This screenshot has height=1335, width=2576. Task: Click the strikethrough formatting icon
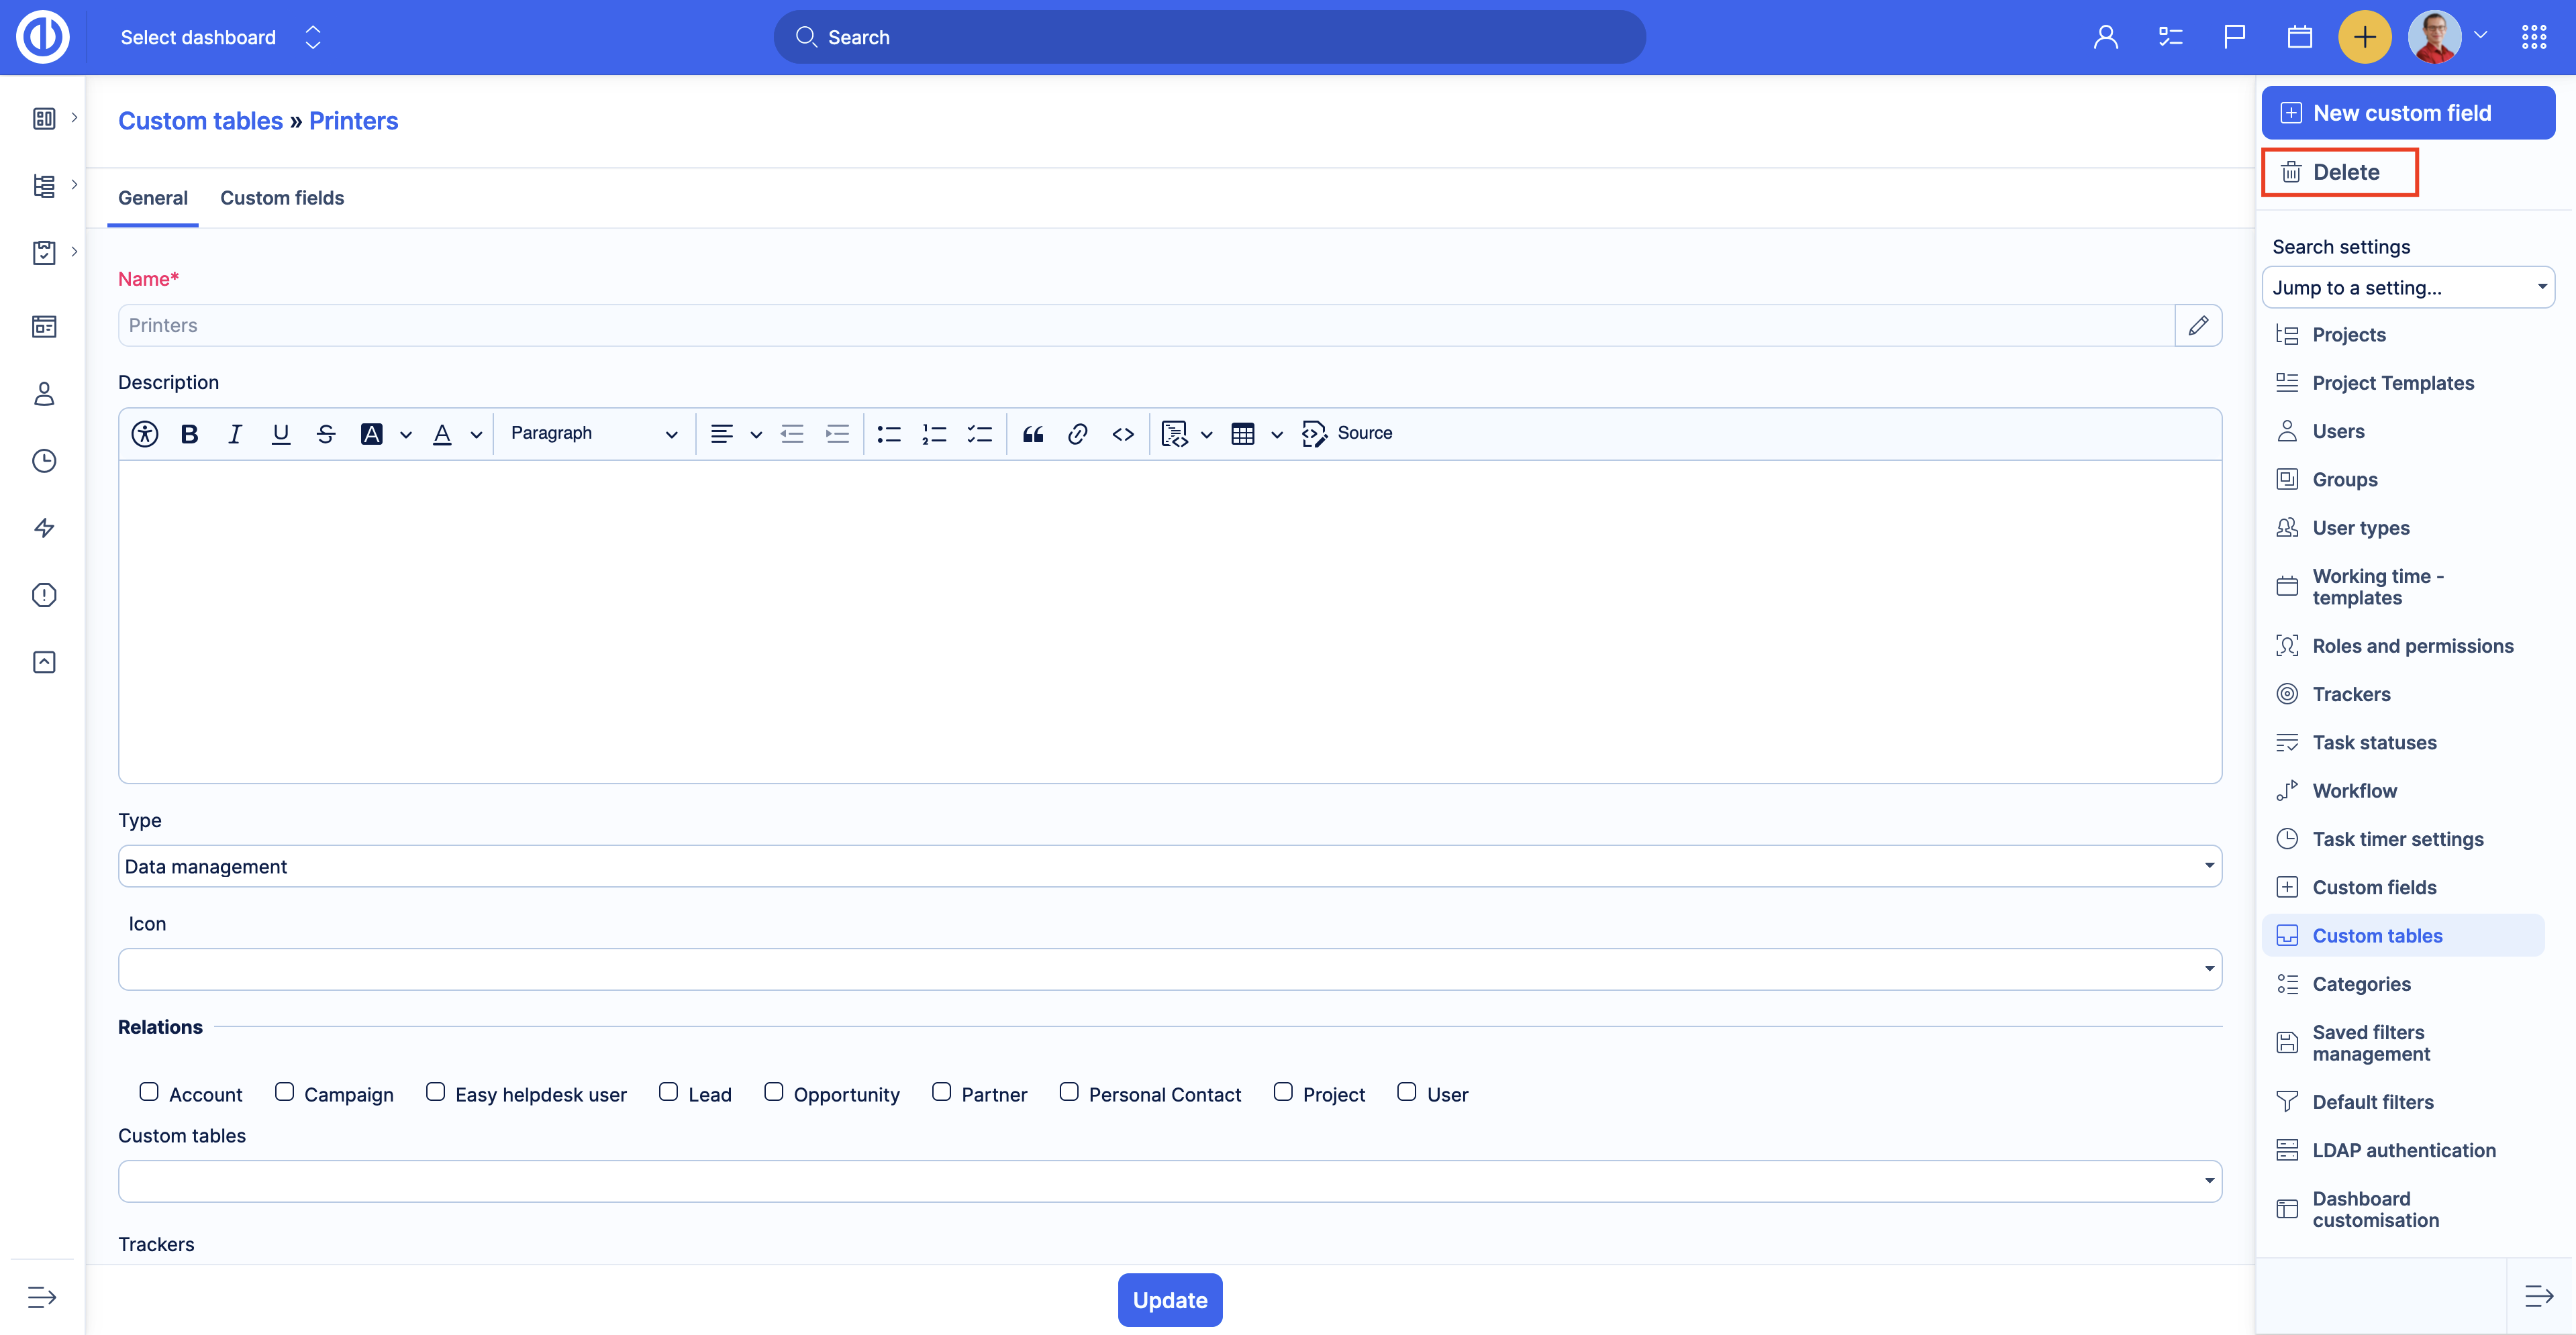tap(325, 433)
